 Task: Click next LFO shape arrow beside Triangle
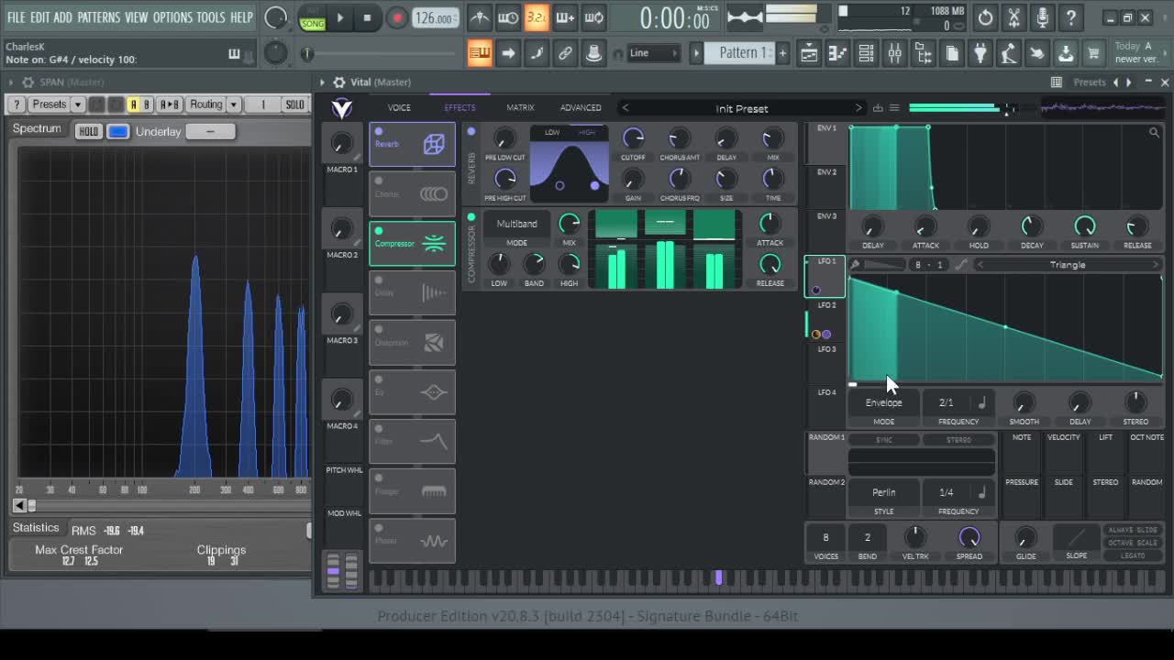1155,265
